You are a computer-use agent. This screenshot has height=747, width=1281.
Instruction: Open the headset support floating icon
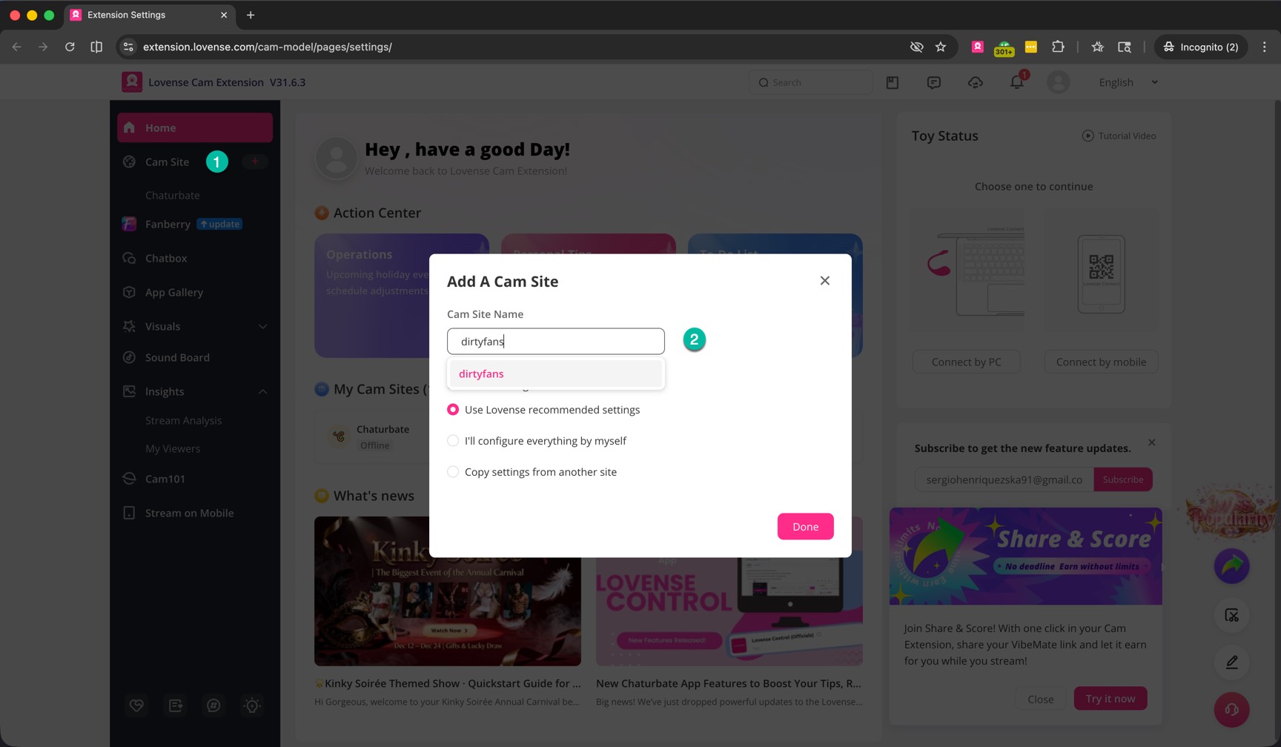pos(1231,709)
